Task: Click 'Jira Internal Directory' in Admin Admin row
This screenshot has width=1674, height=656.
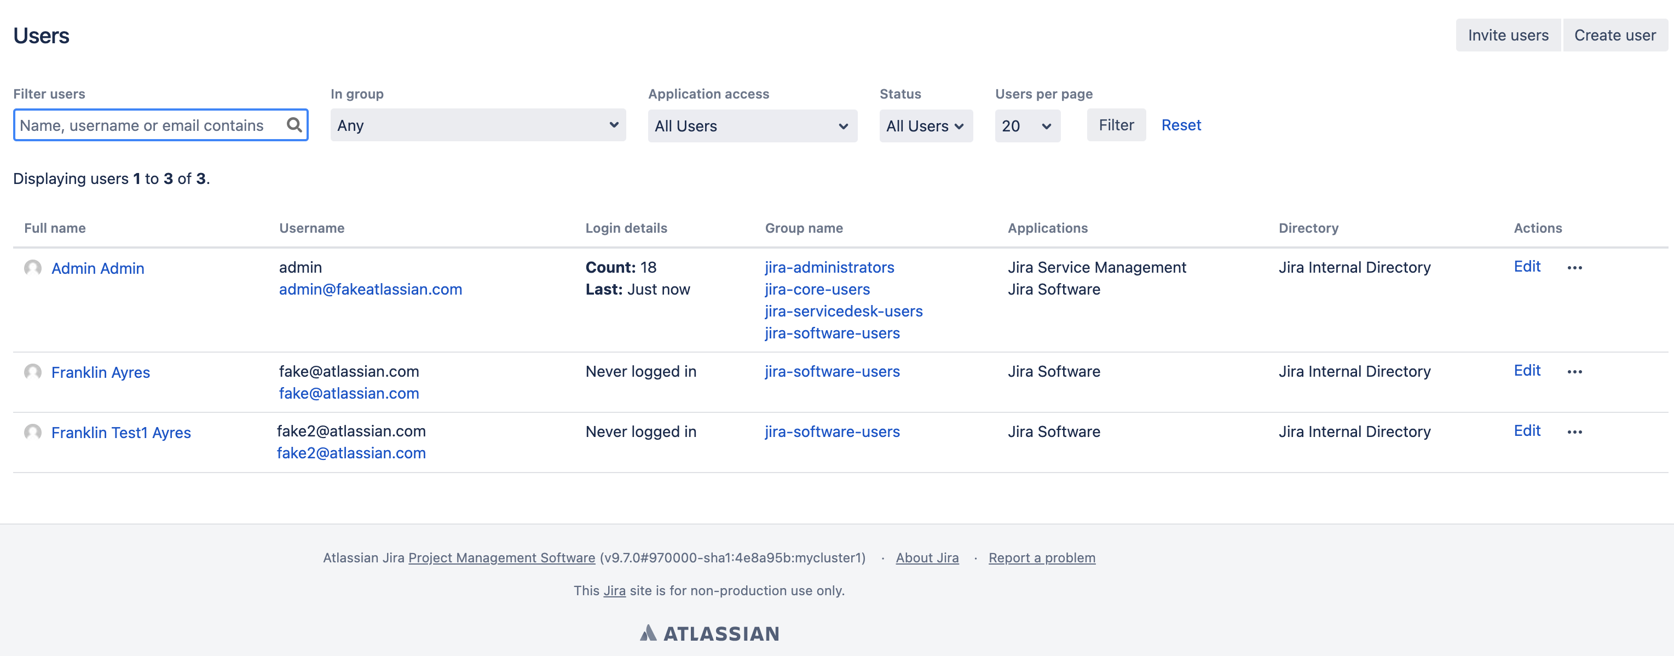Action: click(1354, 267)
